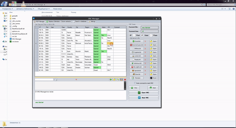Sort by the Status column header
Viewport: 236px width, 128px height.
coord(97,27)
